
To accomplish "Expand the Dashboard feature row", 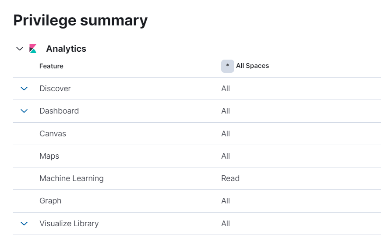I will point(24,111).
